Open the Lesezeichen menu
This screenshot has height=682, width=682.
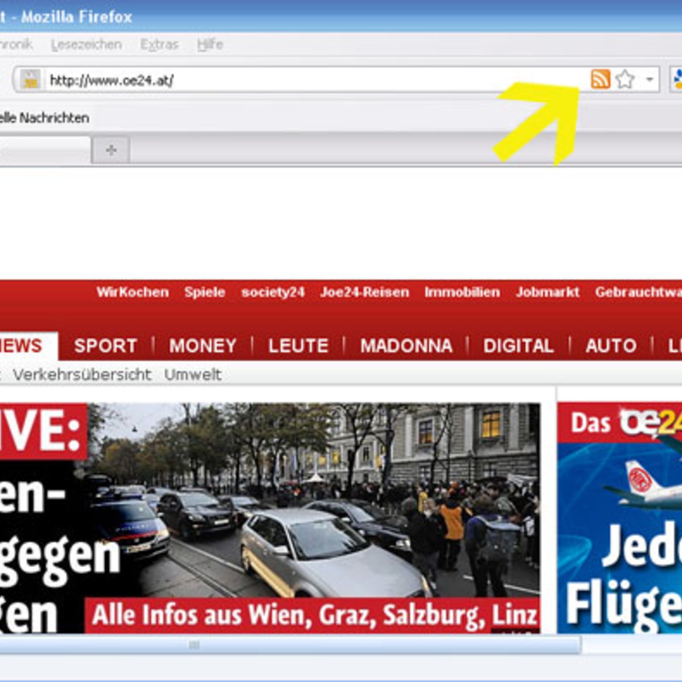86,44
